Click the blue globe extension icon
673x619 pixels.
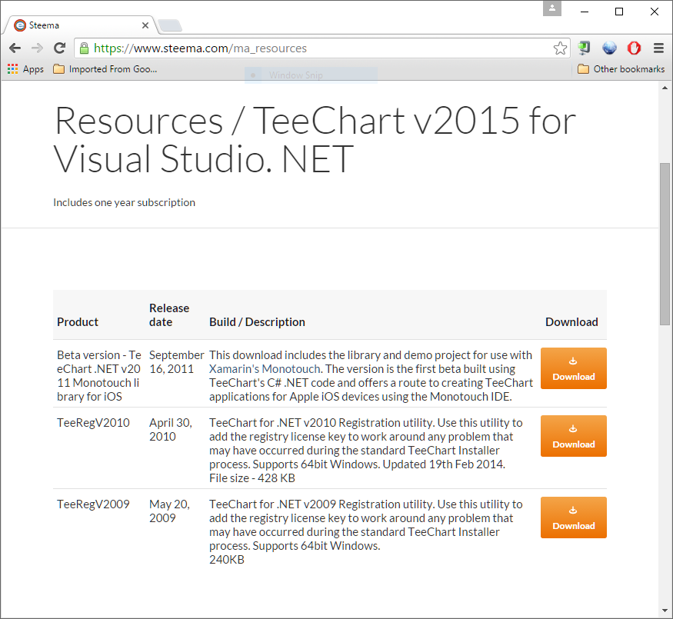point(609,48)
